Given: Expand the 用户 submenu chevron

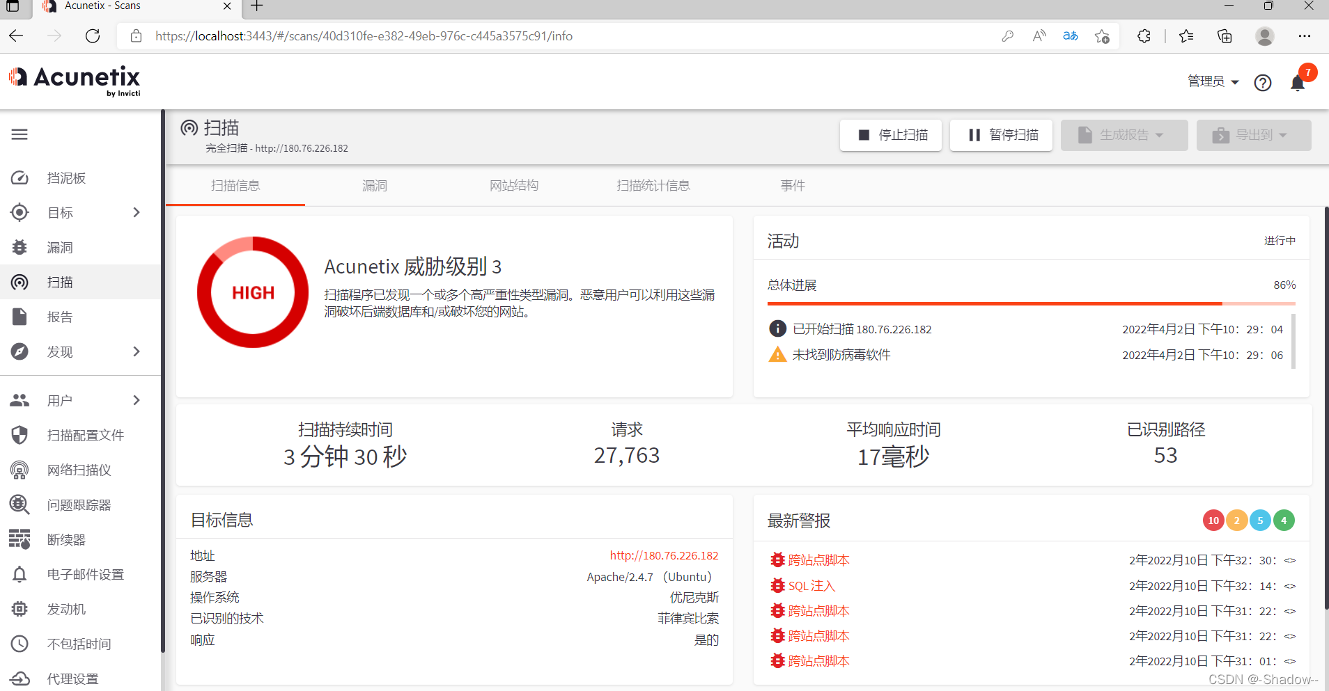Looking at the screenshot, I should coord(137,400).
